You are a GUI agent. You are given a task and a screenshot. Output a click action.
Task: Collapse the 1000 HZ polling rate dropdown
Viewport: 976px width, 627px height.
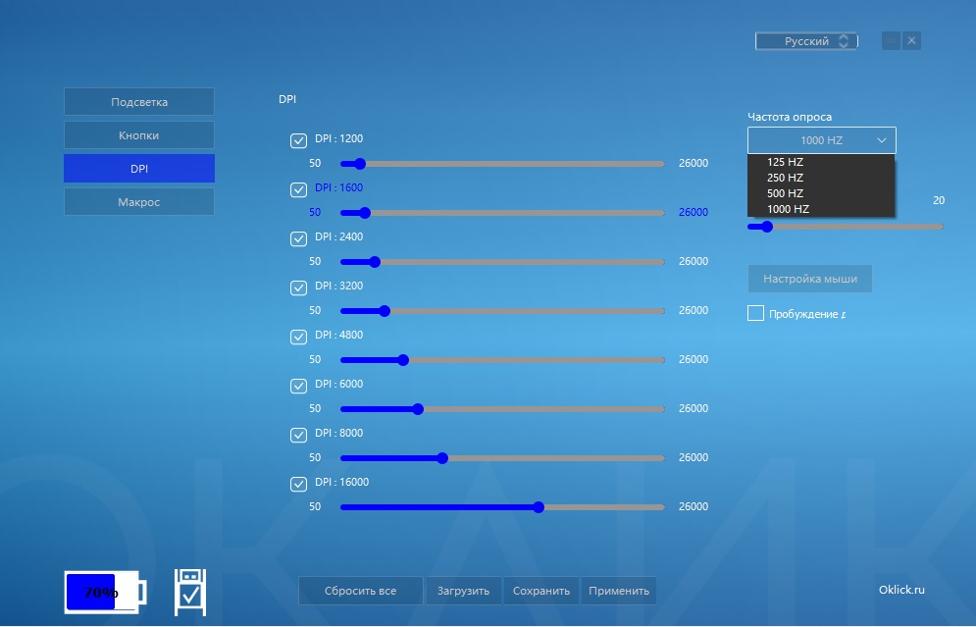(822, 140)
